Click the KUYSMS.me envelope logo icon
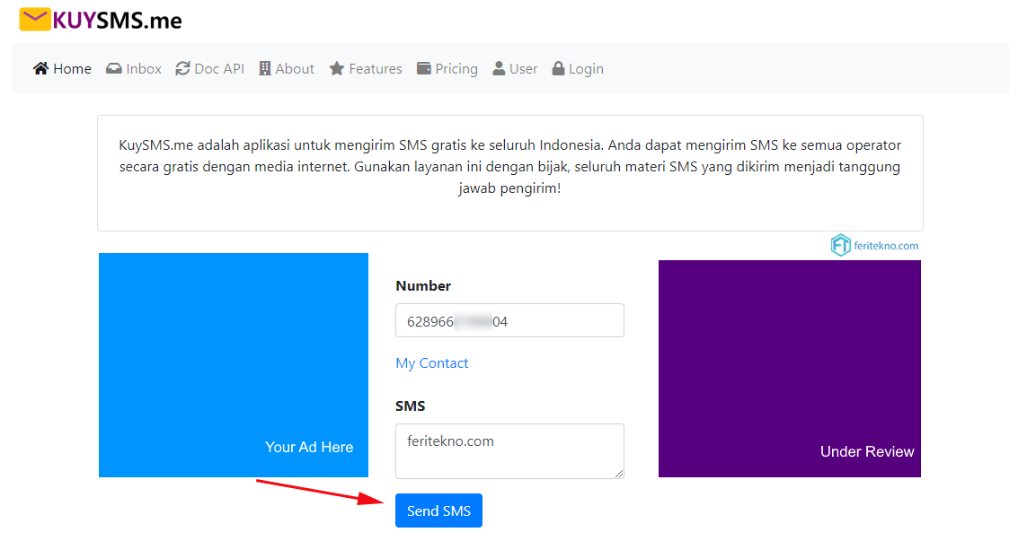The height and width of the screenshot is (541, 1027). (35, 20)
